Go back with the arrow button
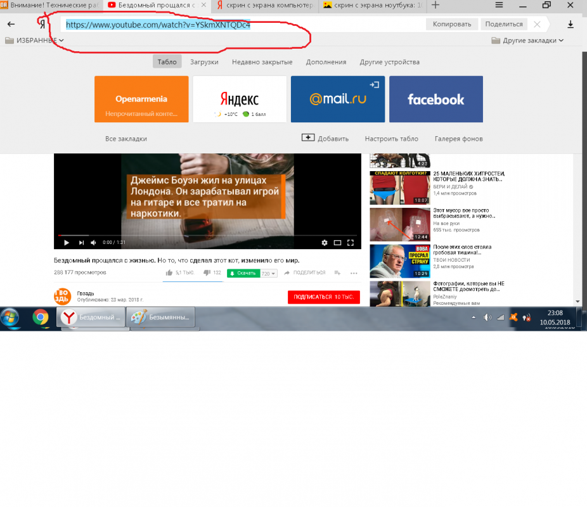This screenshot has height=507, width=587. 11,24
